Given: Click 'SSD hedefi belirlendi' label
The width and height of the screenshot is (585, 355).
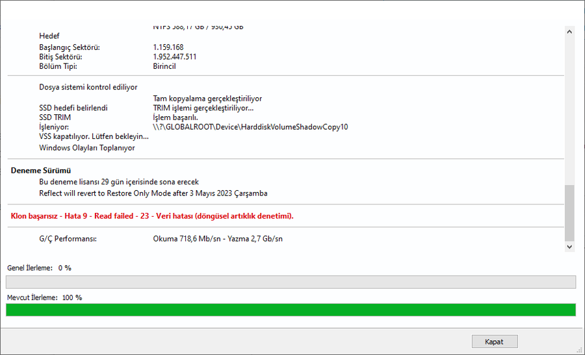Looking at the screenshot, I should pyautogui.click(x=73, y=108).
